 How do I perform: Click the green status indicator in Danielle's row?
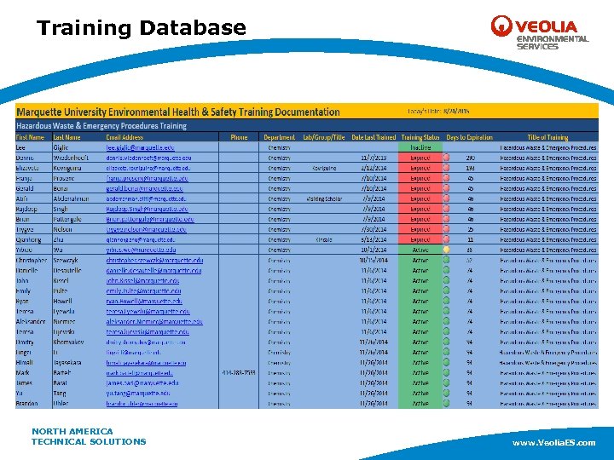(x=446, y=270)
